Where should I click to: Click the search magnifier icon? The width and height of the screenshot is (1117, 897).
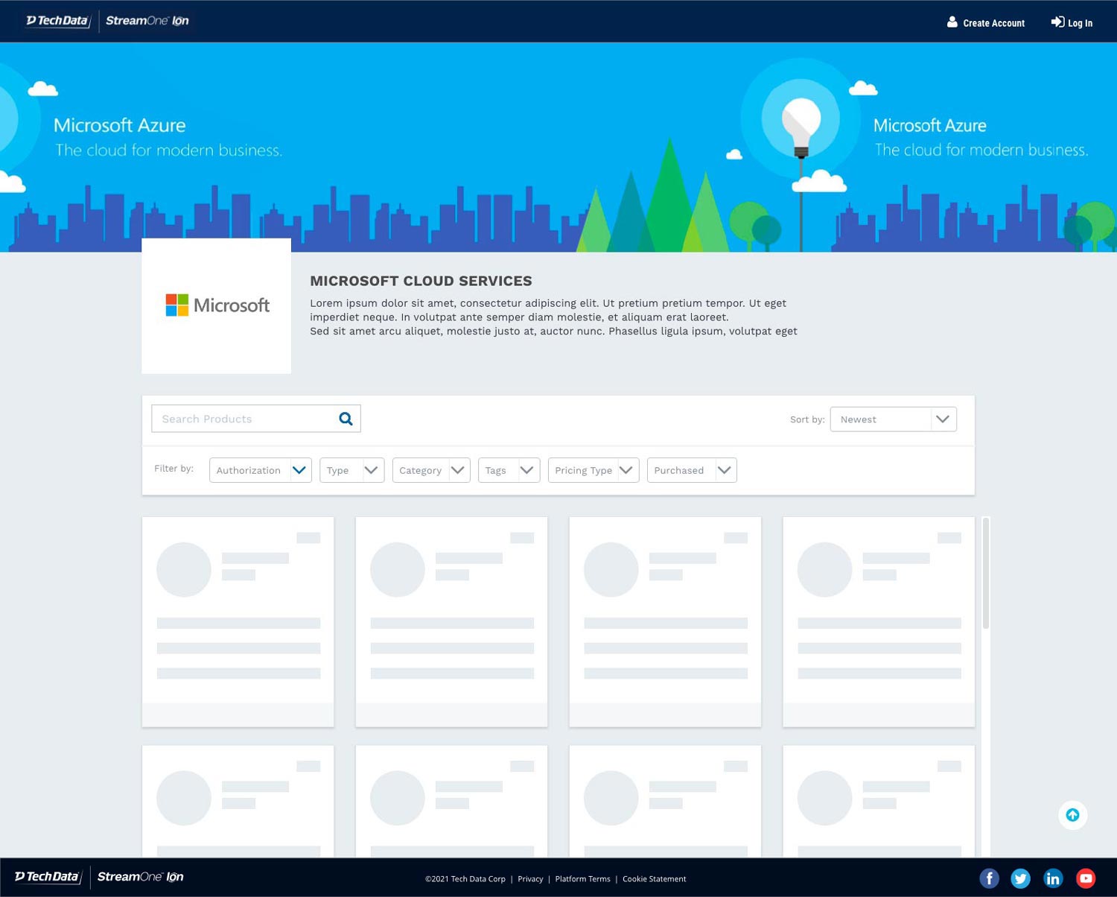click(x=346, y=419)
